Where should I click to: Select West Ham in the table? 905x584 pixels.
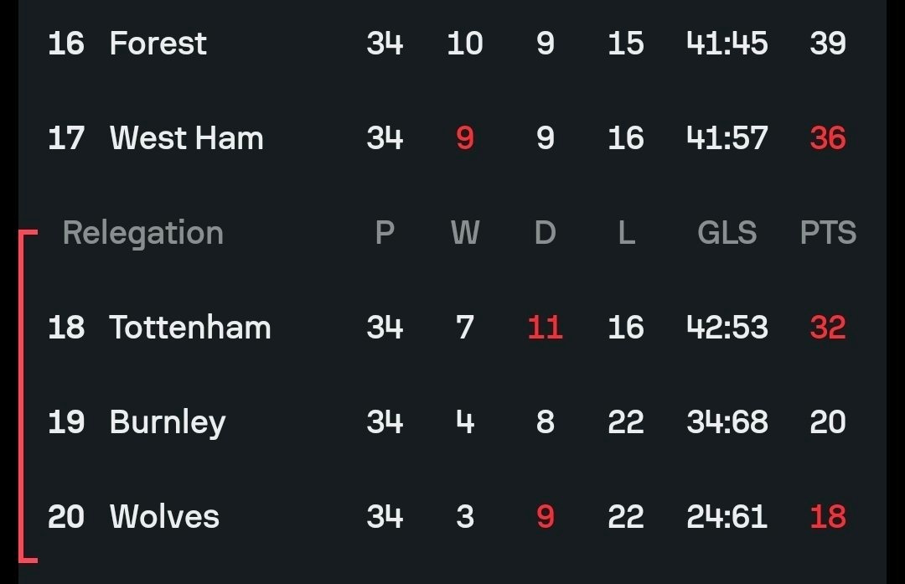pyautogui.click(x=186, y=138)
